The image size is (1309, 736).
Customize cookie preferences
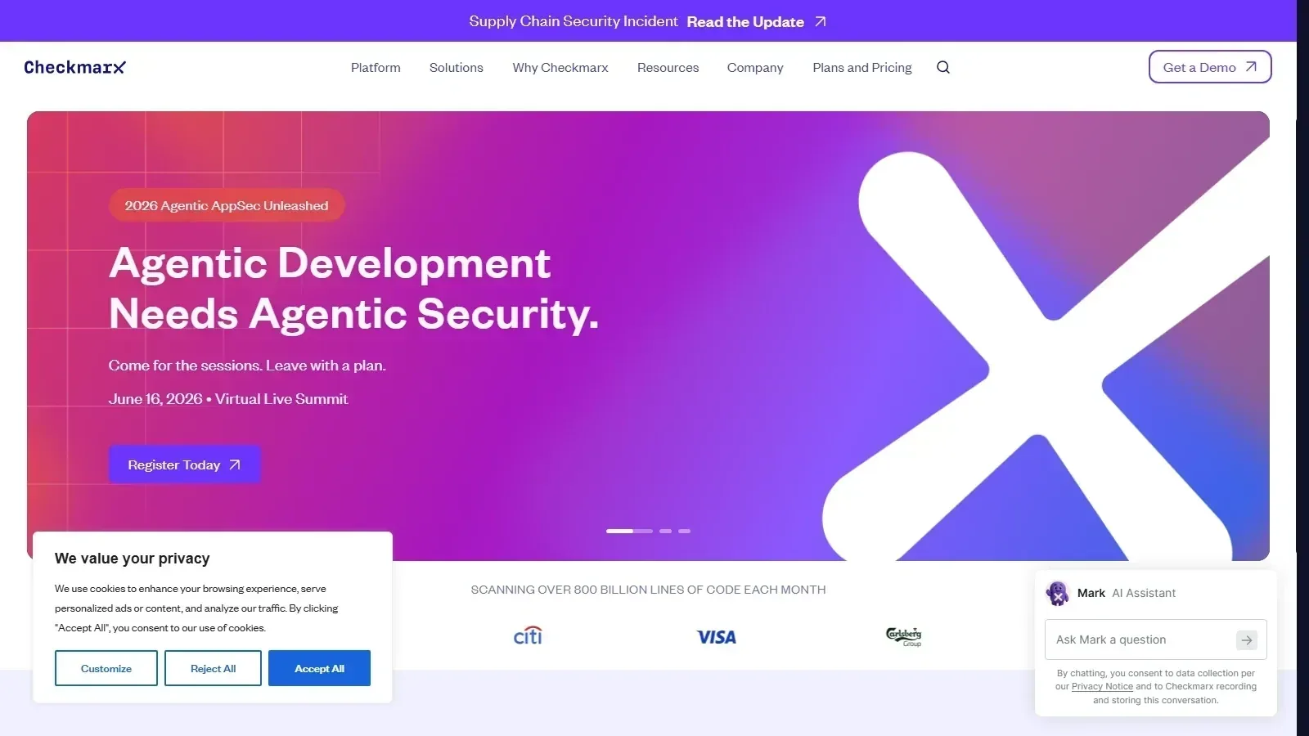pos(106,668)
